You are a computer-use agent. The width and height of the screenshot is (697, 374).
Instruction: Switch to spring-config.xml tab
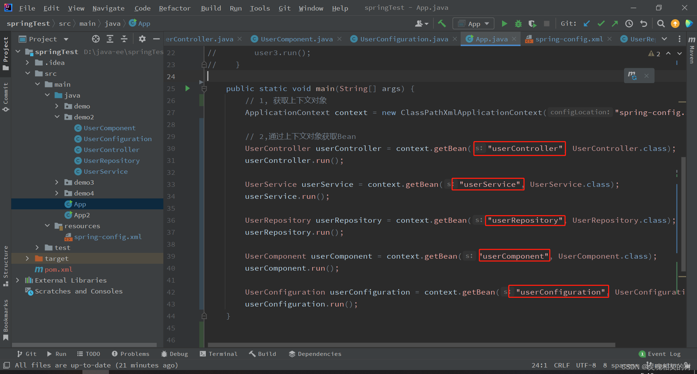coord(568,39)
